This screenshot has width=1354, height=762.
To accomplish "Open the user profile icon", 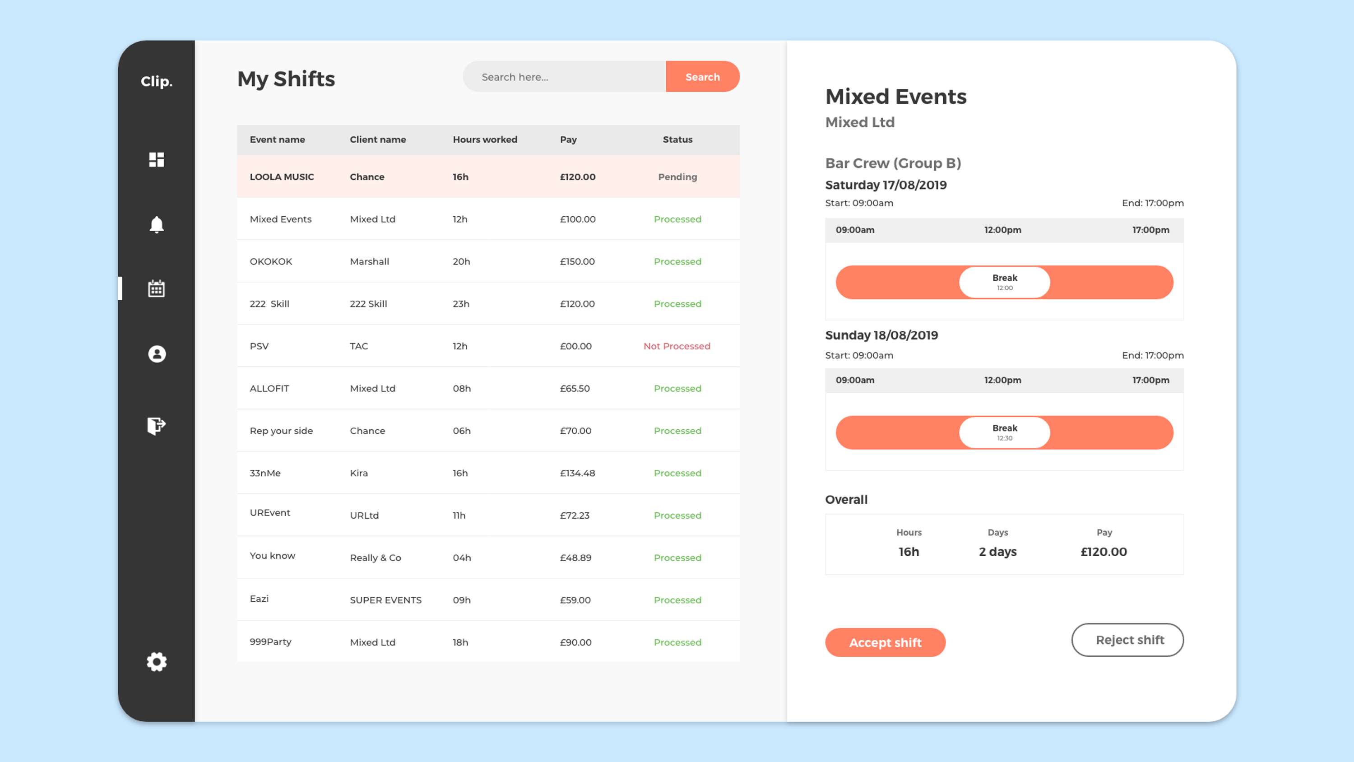I will [x=157, y=354].
